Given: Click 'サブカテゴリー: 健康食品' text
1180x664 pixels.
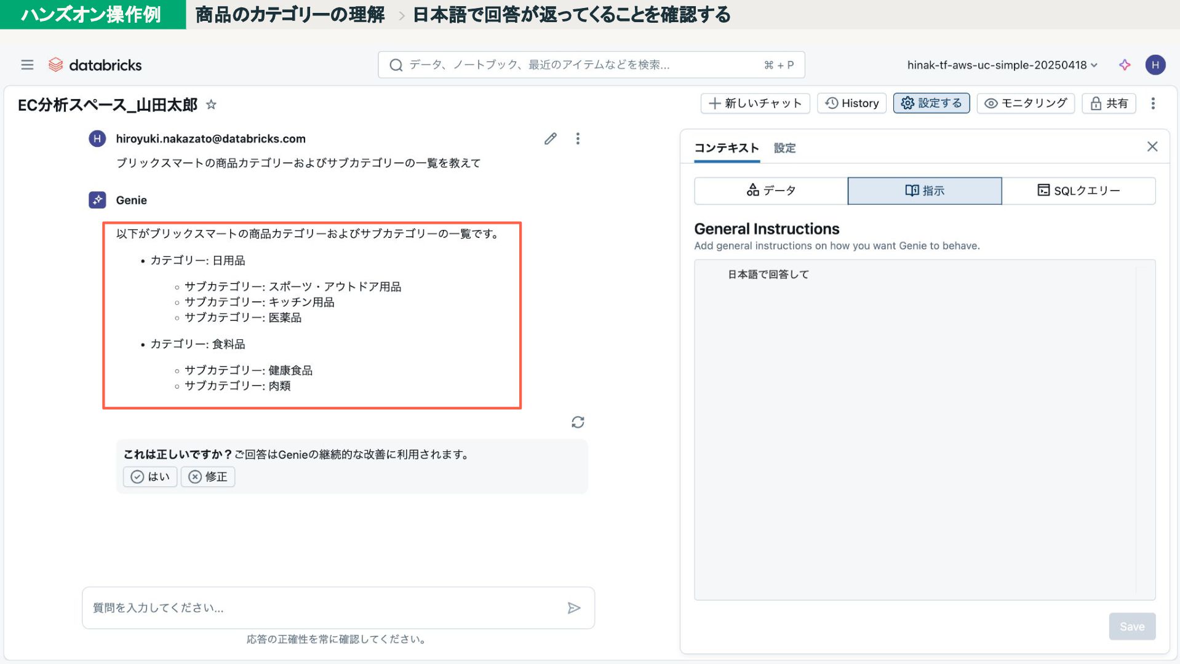Looking at the screenshot, I should (x=249, y=371).
